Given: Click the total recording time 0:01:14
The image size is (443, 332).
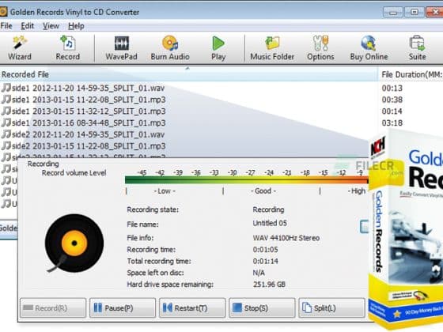Looking at the screenshot, I should [265, 261].
